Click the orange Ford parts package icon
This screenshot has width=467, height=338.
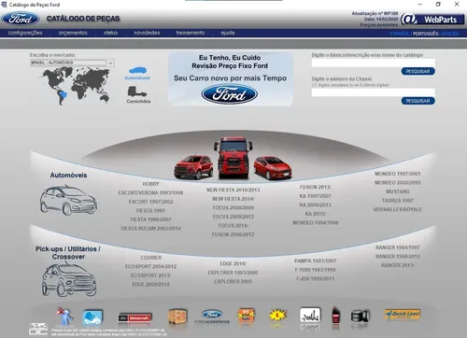tap(246, 317)
